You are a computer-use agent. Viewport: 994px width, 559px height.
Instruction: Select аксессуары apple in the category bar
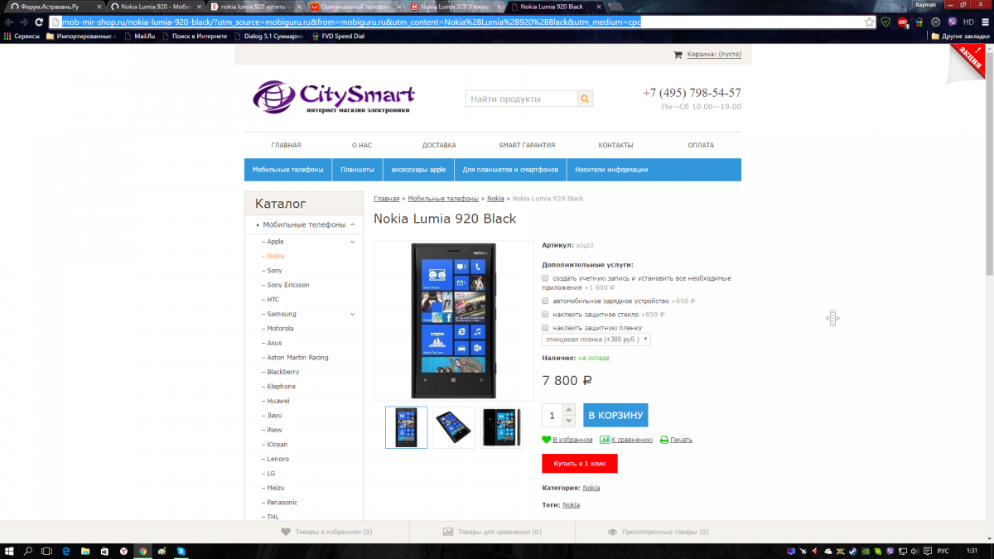point(418,170)
